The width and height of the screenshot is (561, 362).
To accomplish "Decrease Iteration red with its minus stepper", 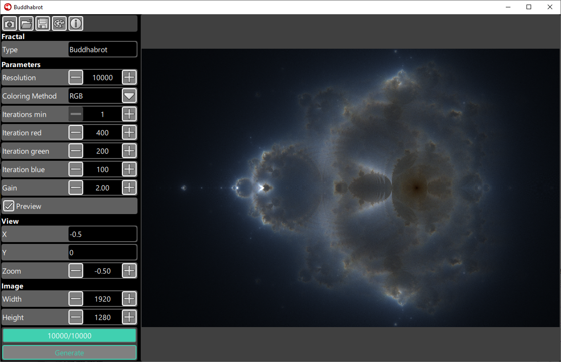I will (x=76, y=132).
